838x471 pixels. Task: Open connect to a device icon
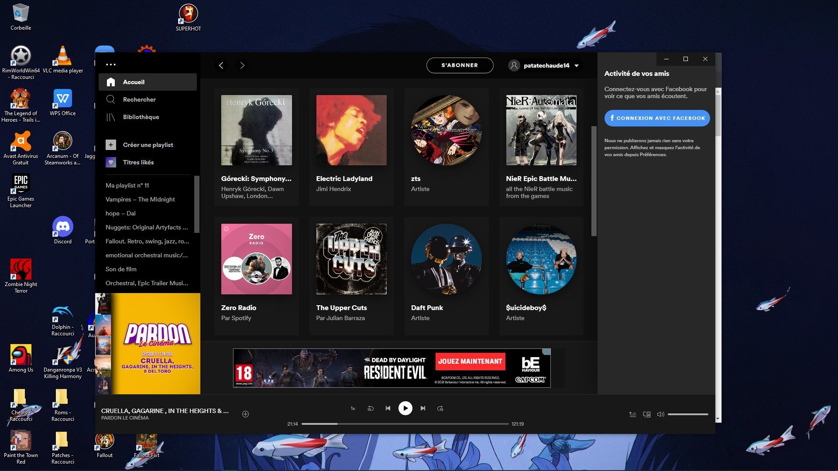click(x=647, y=414)
